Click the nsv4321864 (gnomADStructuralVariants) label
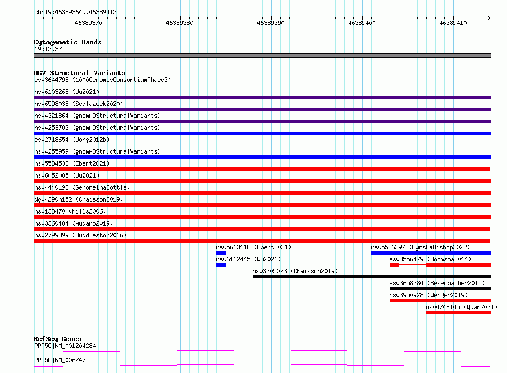This screenshot has width=507, height=373. coord(97,116)
